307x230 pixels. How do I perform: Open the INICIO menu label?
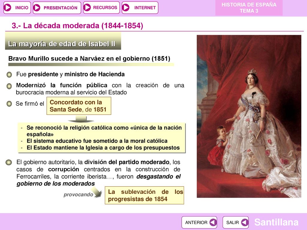pyautogui.click(x=22, y=7)
